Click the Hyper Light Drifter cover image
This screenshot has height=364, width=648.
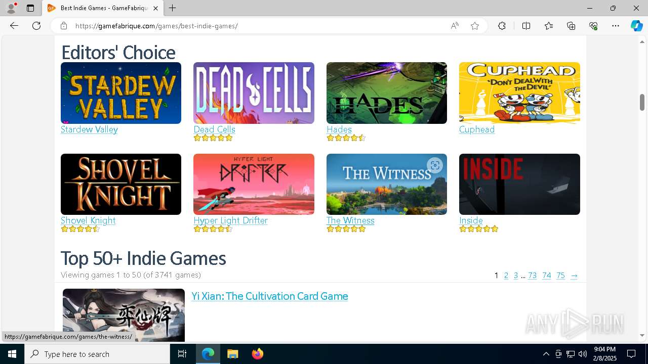pos(254,184)
